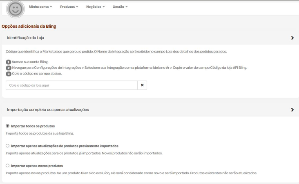Image resolution: width=299 pixels, height=184 pixels.
Task: Click 'Importação completa ou apenas atualizações' section title
Action: 48,110
